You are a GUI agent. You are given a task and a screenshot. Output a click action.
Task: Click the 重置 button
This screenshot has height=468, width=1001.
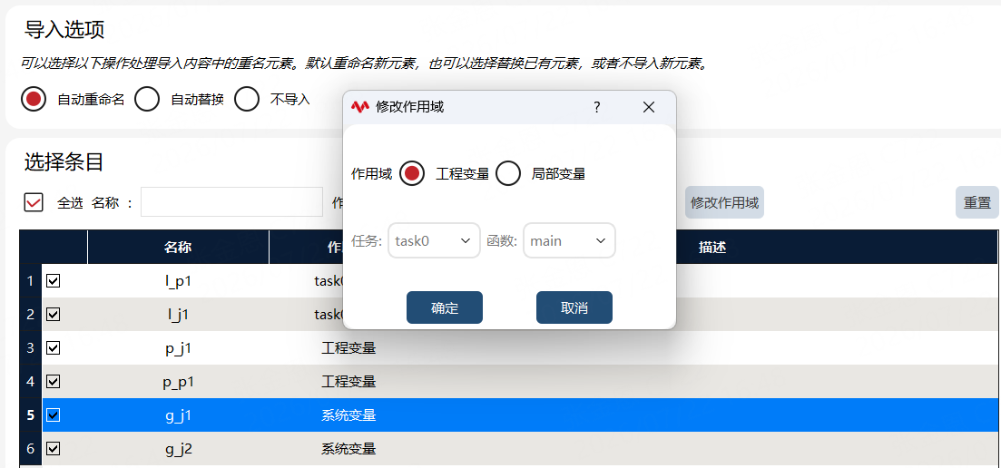pyautogui.click(x=976, y=203)
